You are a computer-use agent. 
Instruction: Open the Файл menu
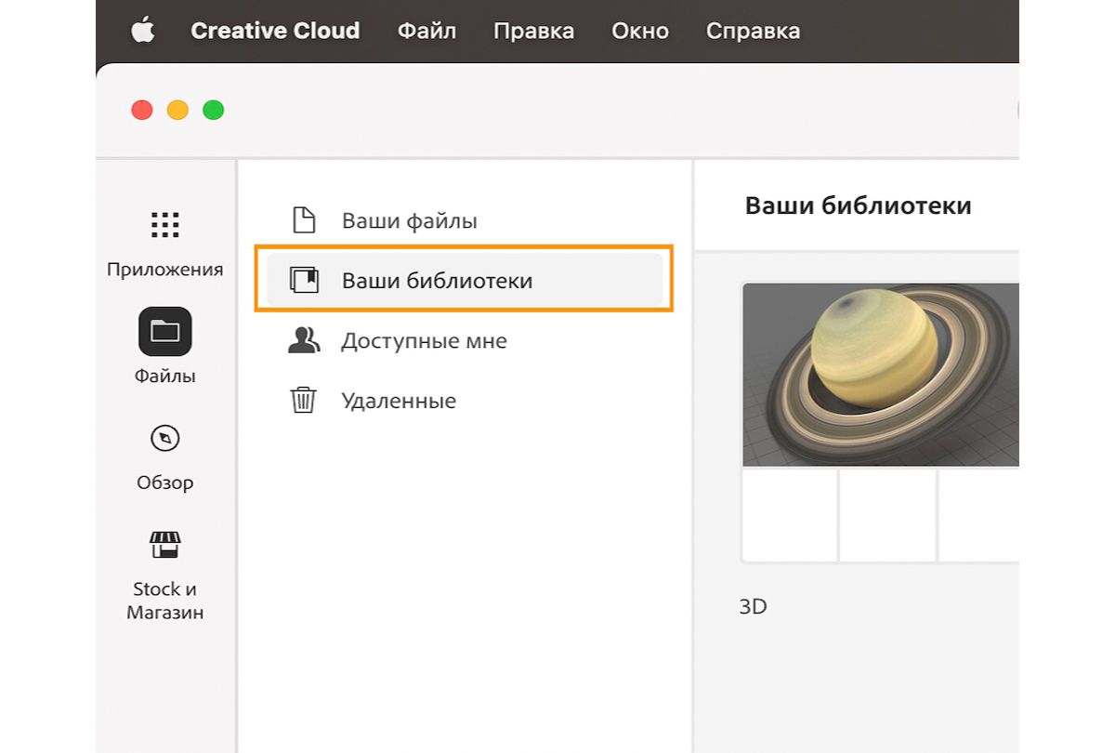tap(426, 31)
